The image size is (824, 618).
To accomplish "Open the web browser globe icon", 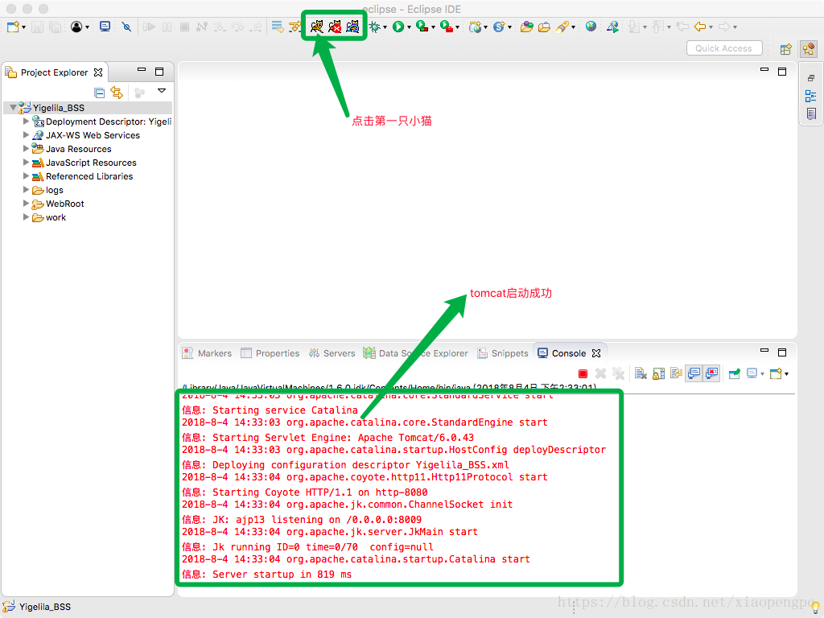I will pos(590,25).
